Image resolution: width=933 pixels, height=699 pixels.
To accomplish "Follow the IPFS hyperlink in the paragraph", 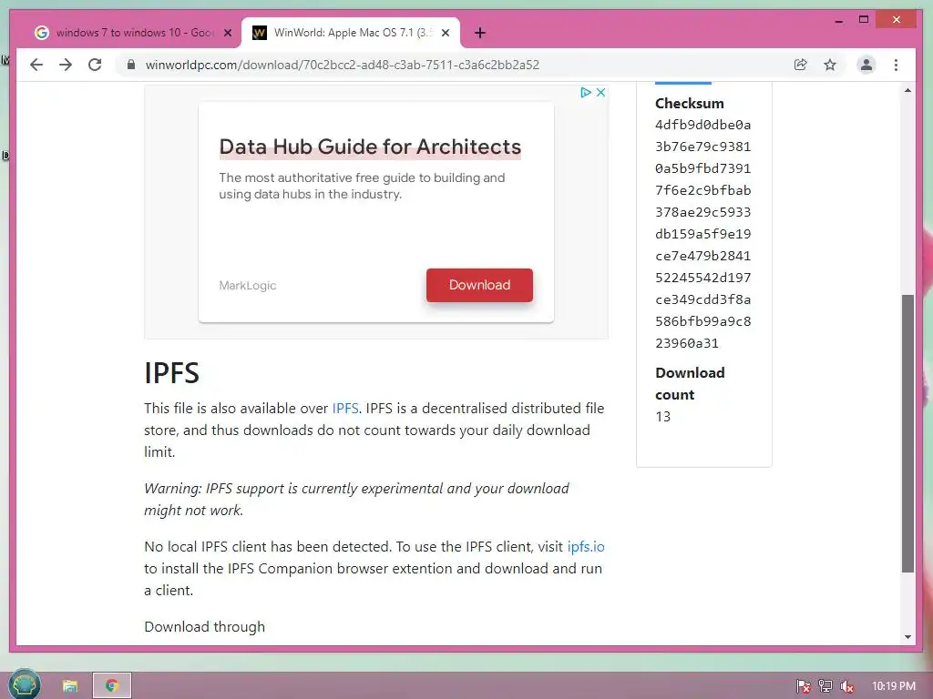I will [345, 409].
